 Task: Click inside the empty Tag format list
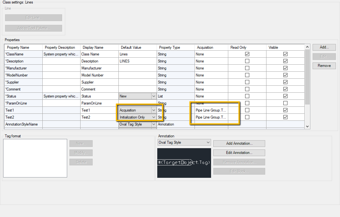point(35,158)
